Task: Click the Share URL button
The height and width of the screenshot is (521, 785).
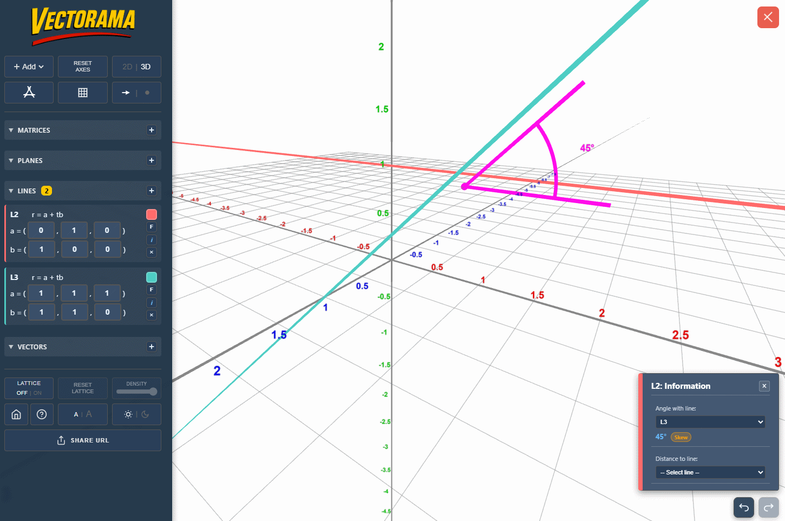Action: [83, 440]
